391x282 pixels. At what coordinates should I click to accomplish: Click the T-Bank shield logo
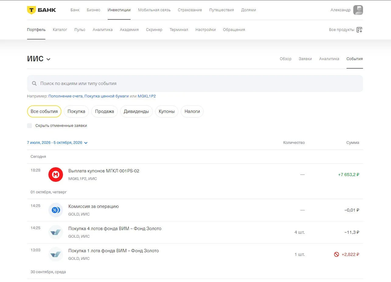pos(31,10)
